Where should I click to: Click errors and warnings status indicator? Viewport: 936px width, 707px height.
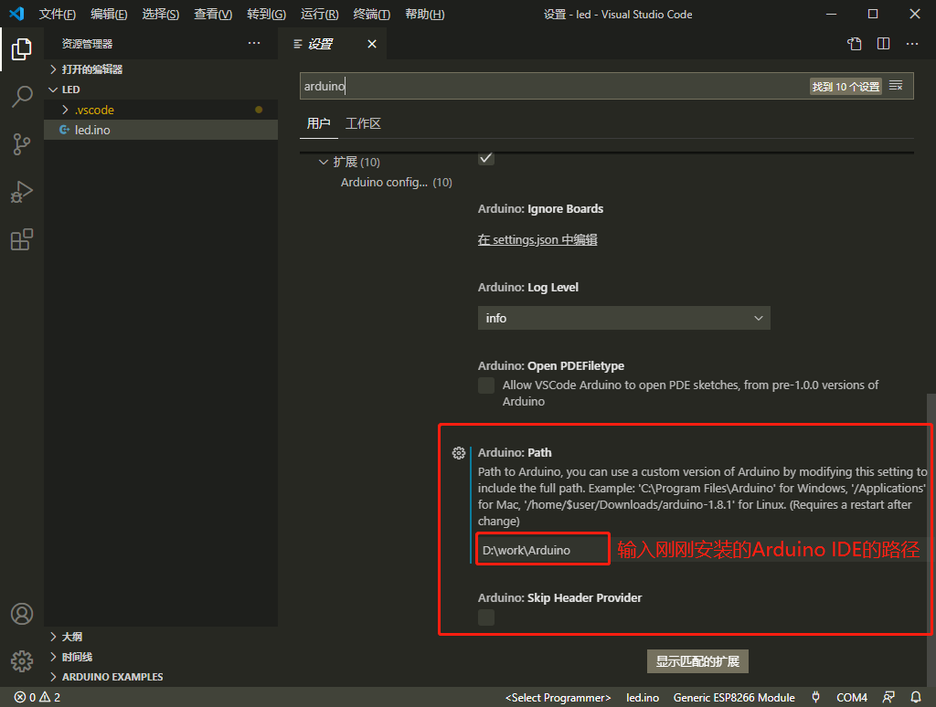(x=37, y=697)
